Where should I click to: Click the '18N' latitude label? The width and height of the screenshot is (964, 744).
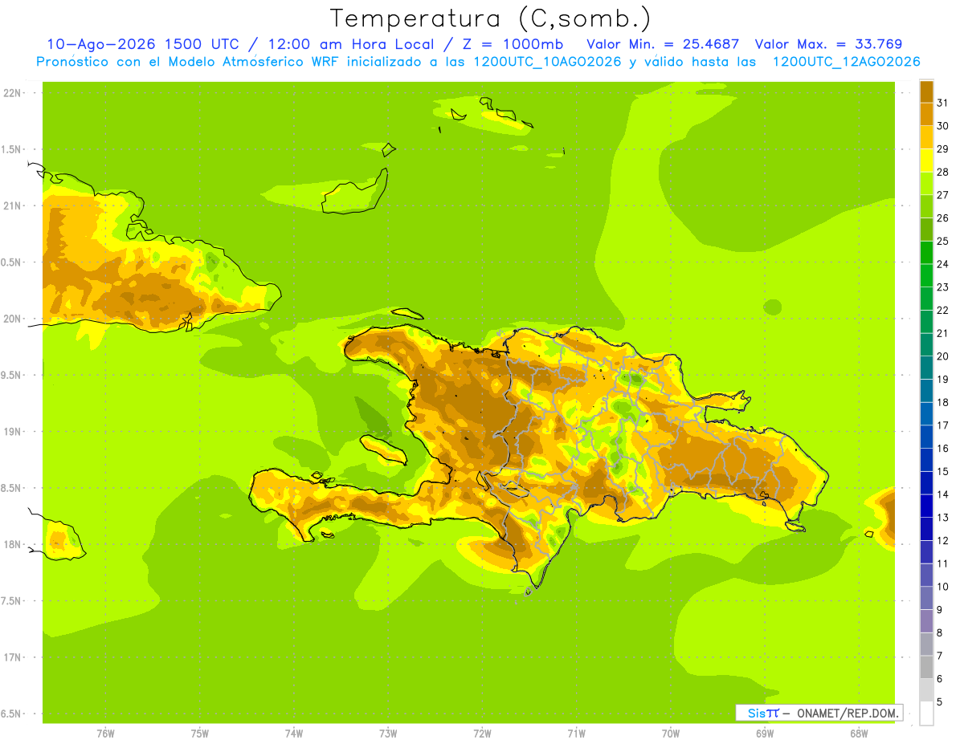coord(11,544)
